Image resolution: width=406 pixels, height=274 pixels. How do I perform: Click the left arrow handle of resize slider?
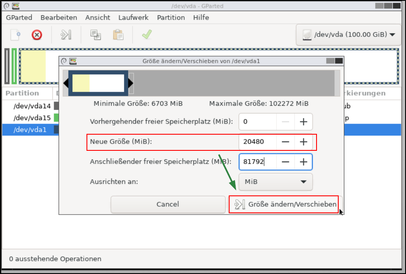66,83
